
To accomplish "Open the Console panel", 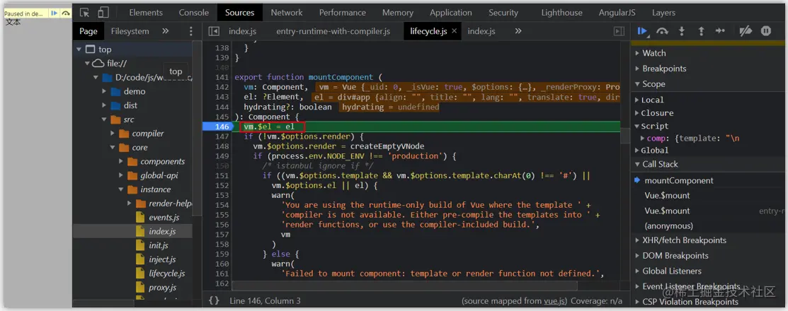I will tap(193, 13).
